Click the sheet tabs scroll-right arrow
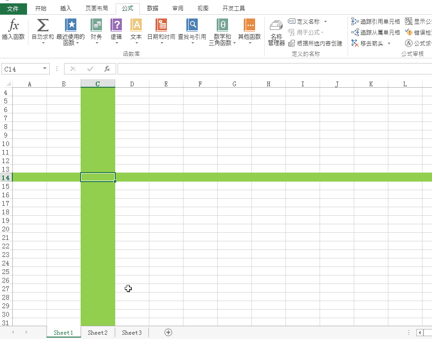This screenshot has height=339, width=432. pos(26,332)
